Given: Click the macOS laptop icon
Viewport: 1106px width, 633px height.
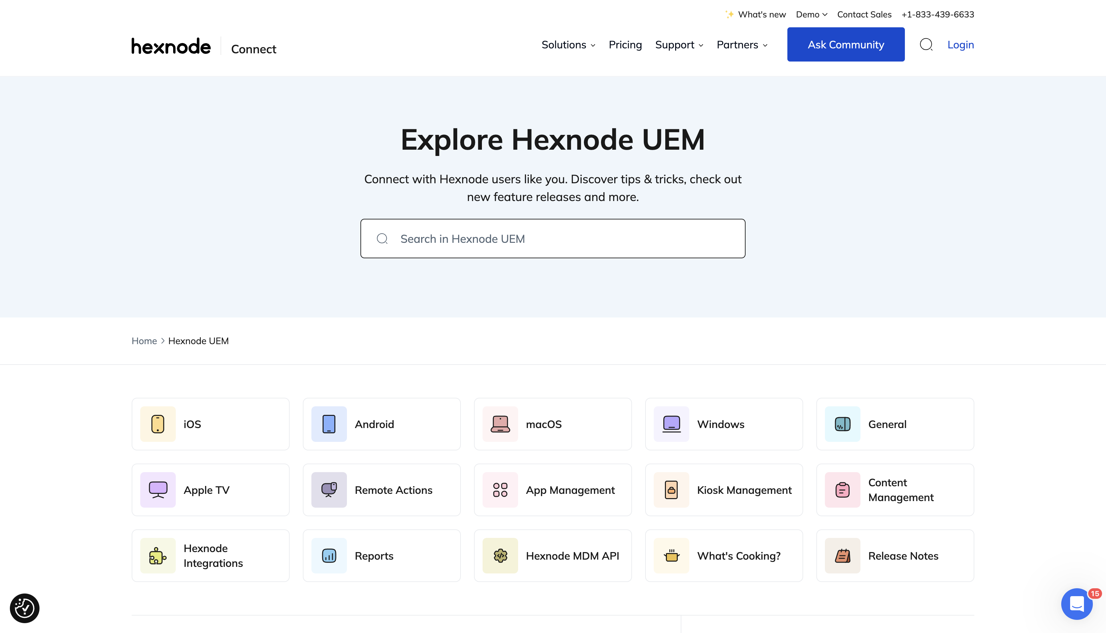Looking at the screenshot, I should (500, 424).
